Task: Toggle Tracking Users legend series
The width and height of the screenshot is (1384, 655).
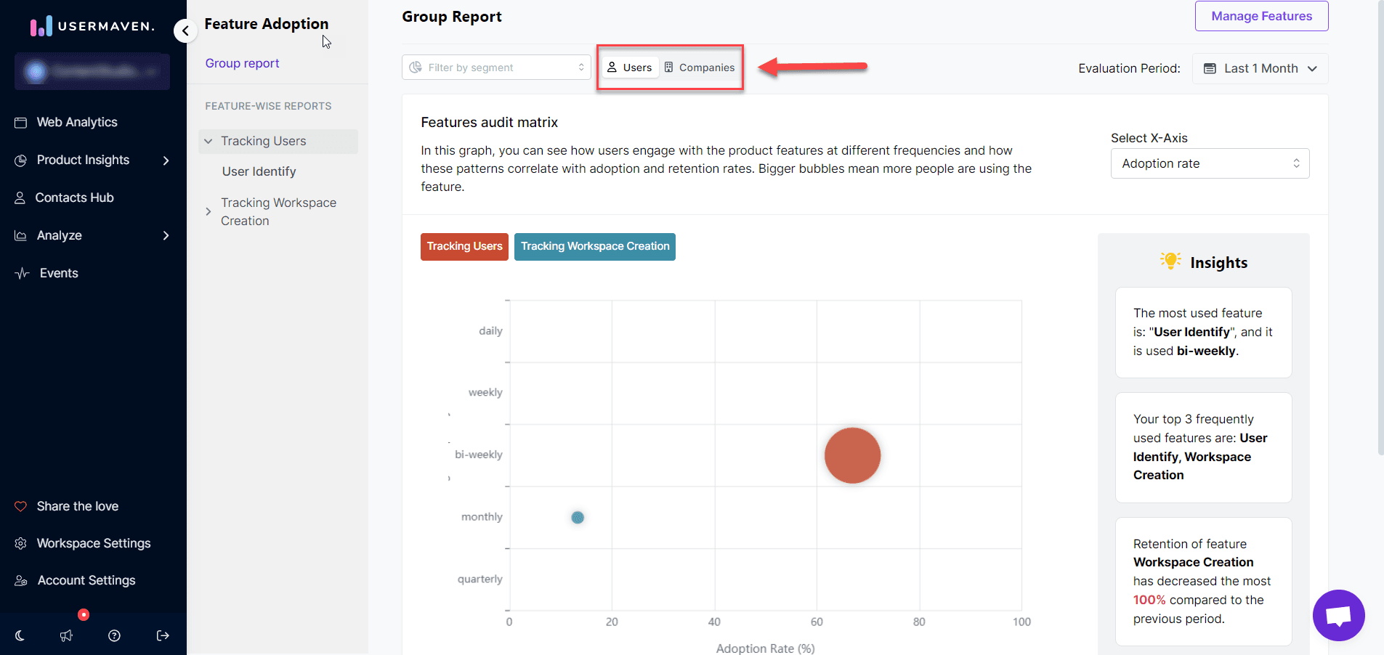Action: [464, 246]
